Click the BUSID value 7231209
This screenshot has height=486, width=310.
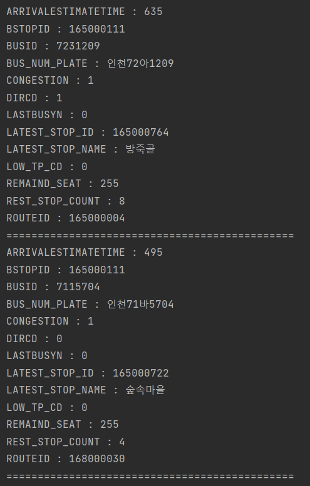click(x=78, y=46)
